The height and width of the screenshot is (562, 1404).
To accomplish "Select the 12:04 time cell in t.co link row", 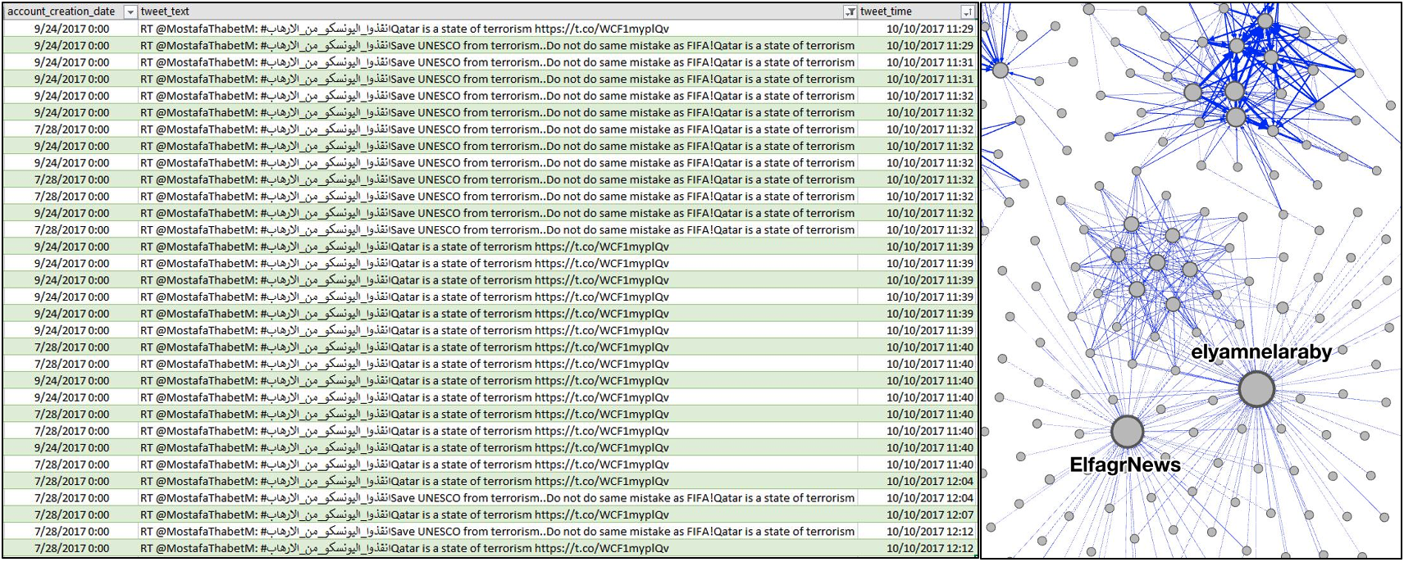I will click(x=929, y=482).
